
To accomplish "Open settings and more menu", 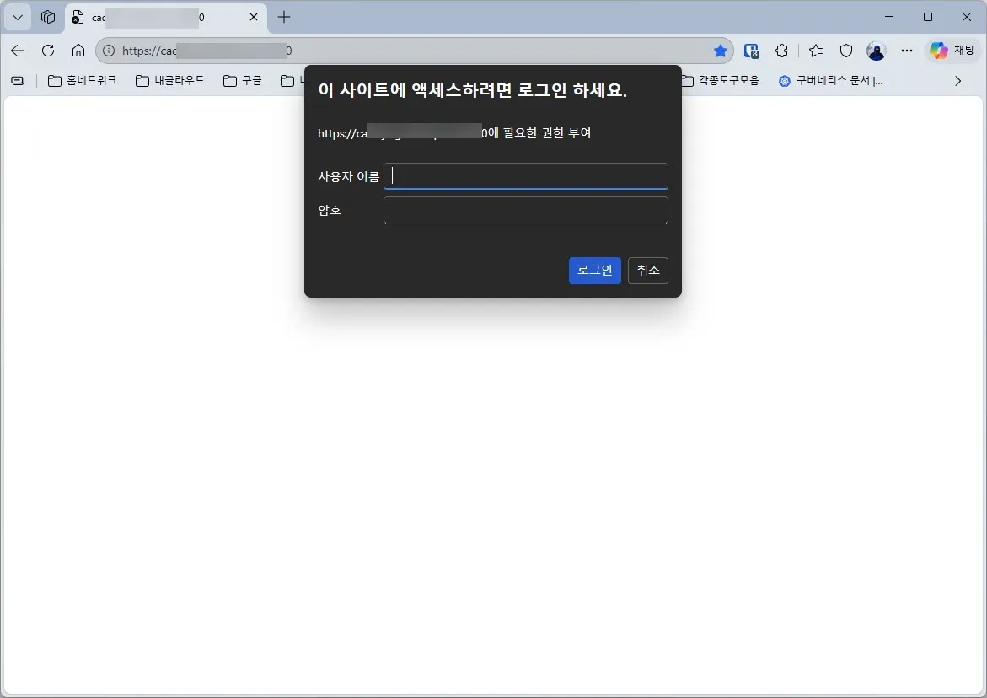I will coord(906,51).
